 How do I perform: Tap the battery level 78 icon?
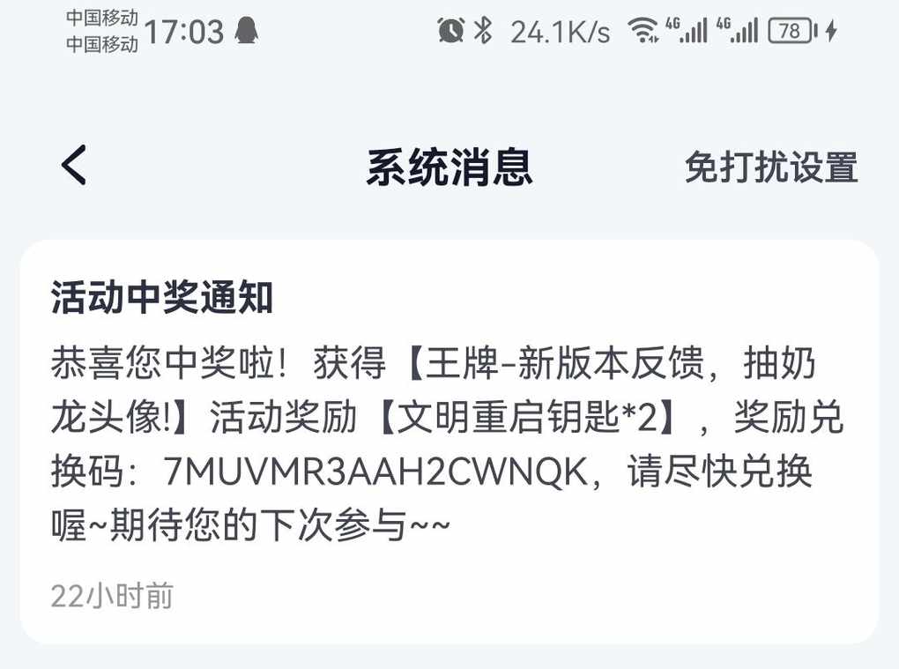pos(792,30)
